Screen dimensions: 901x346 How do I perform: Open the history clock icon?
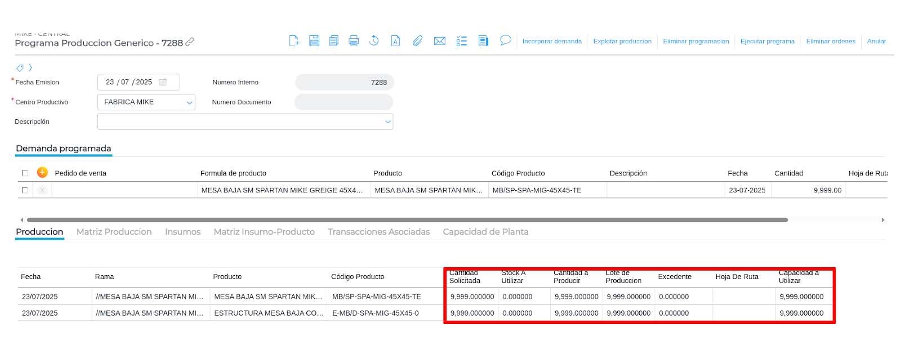click(x=374, y=41)
